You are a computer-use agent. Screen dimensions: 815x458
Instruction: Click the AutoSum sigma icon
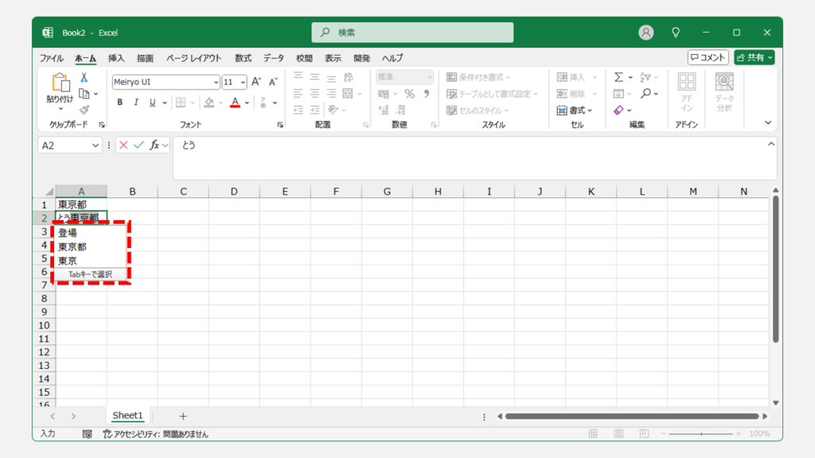618,77
